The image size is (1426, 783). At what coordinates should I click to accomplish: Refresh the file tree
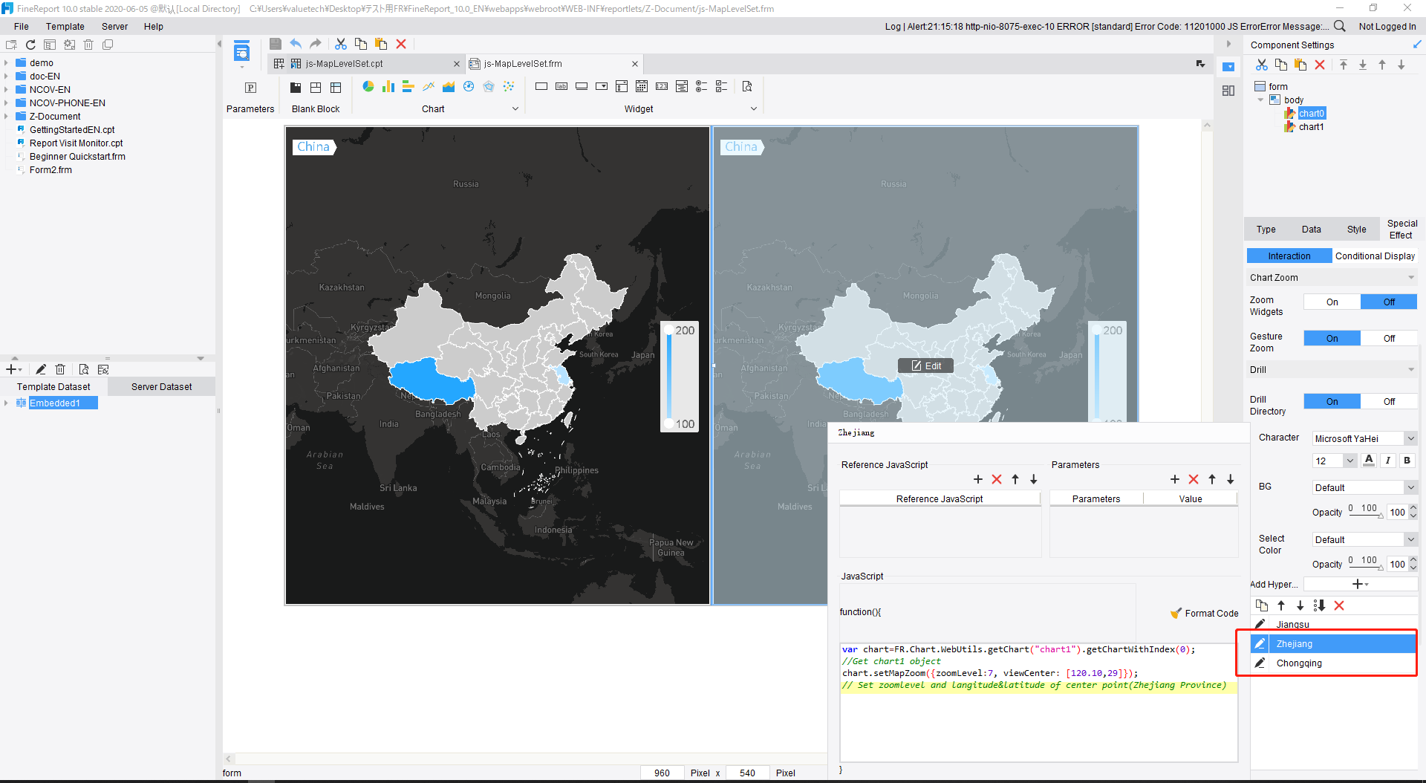click(30, 45)
